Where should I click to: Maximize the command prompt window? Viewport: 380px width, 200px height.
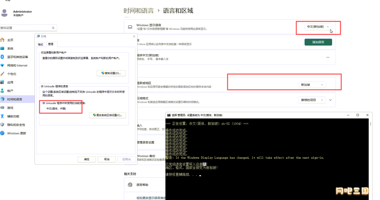[x=357, y=115]
